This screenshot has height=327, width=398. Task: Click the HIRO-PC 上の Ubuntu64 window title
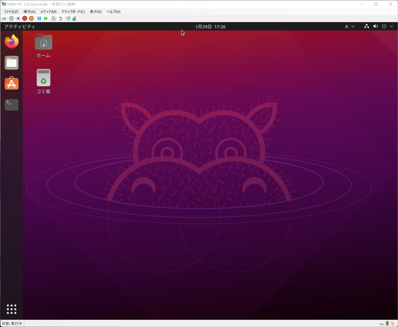(x=41, y=4)
